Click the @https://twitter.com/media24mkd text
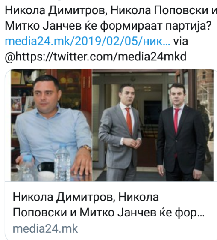This screenshot has width=217, height=240. [96, 57]
